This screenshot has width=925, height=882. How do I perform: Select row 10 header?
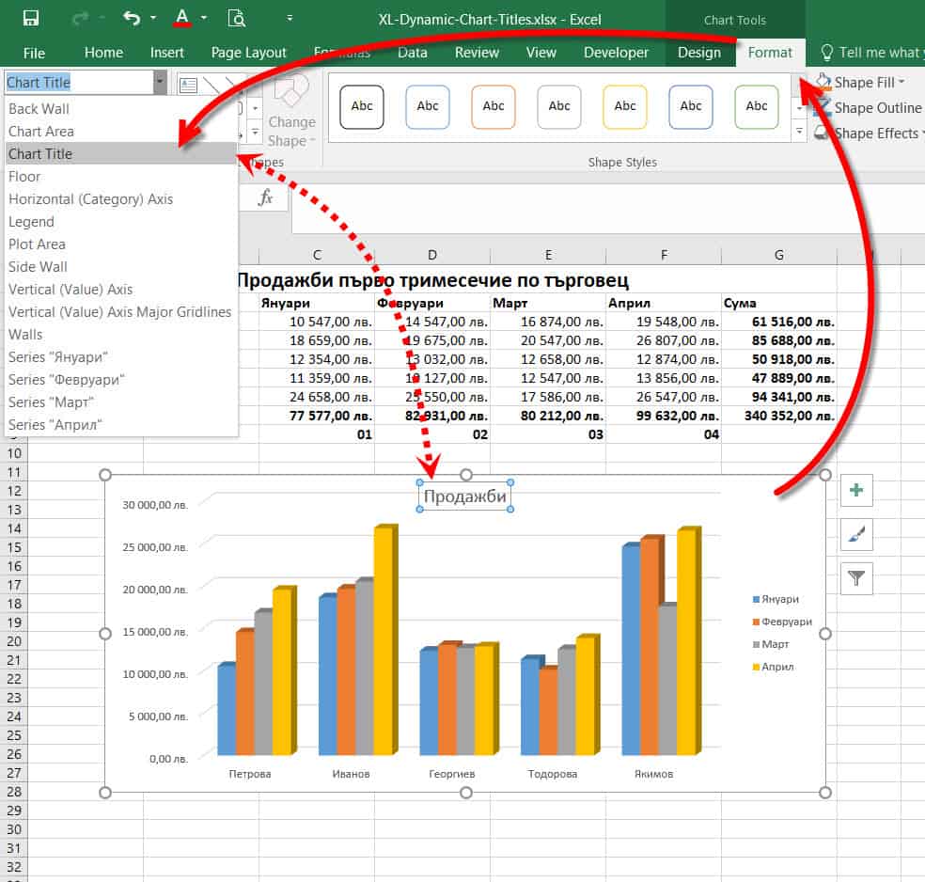(14, 453)
